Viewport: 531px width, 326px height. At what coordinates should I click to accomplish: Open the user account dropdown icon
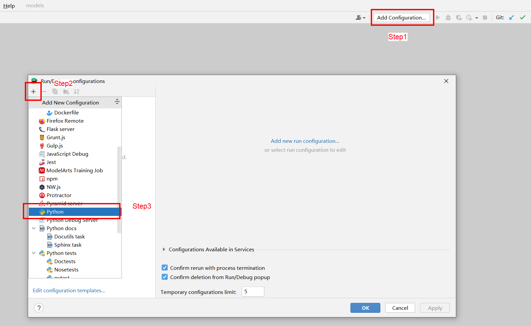click(361, 18)
